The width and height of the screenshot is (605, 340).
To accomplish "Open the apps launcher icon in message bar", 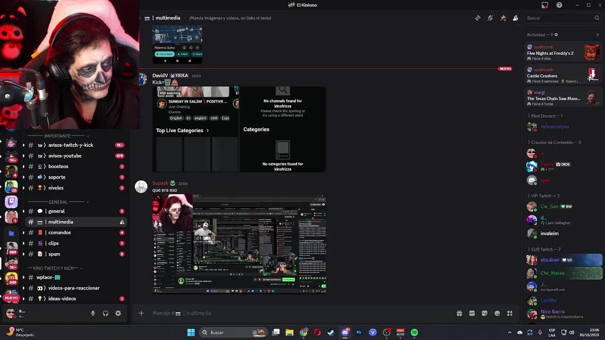I will pos(510,313).
